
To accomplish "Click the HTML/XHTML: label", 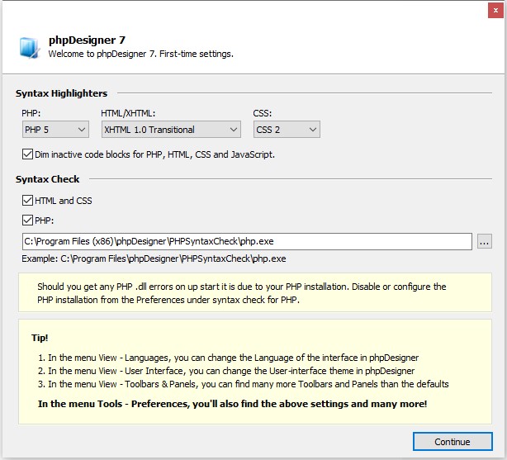I will (x=128, y=113).
